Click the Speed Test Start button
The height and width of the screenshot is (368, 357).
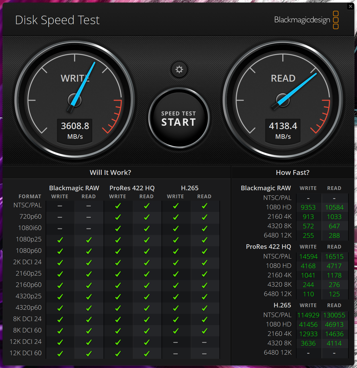pos(179,118)
